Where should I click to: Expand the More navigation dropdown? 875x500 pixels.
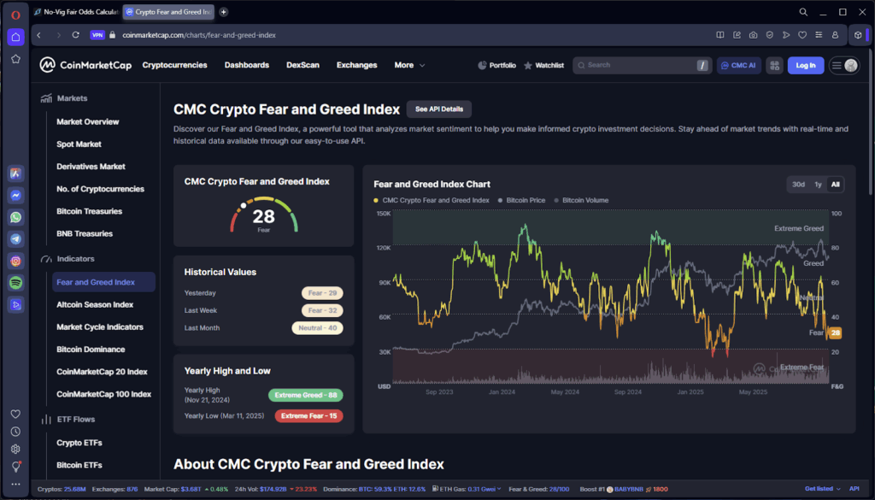[409, 65]
